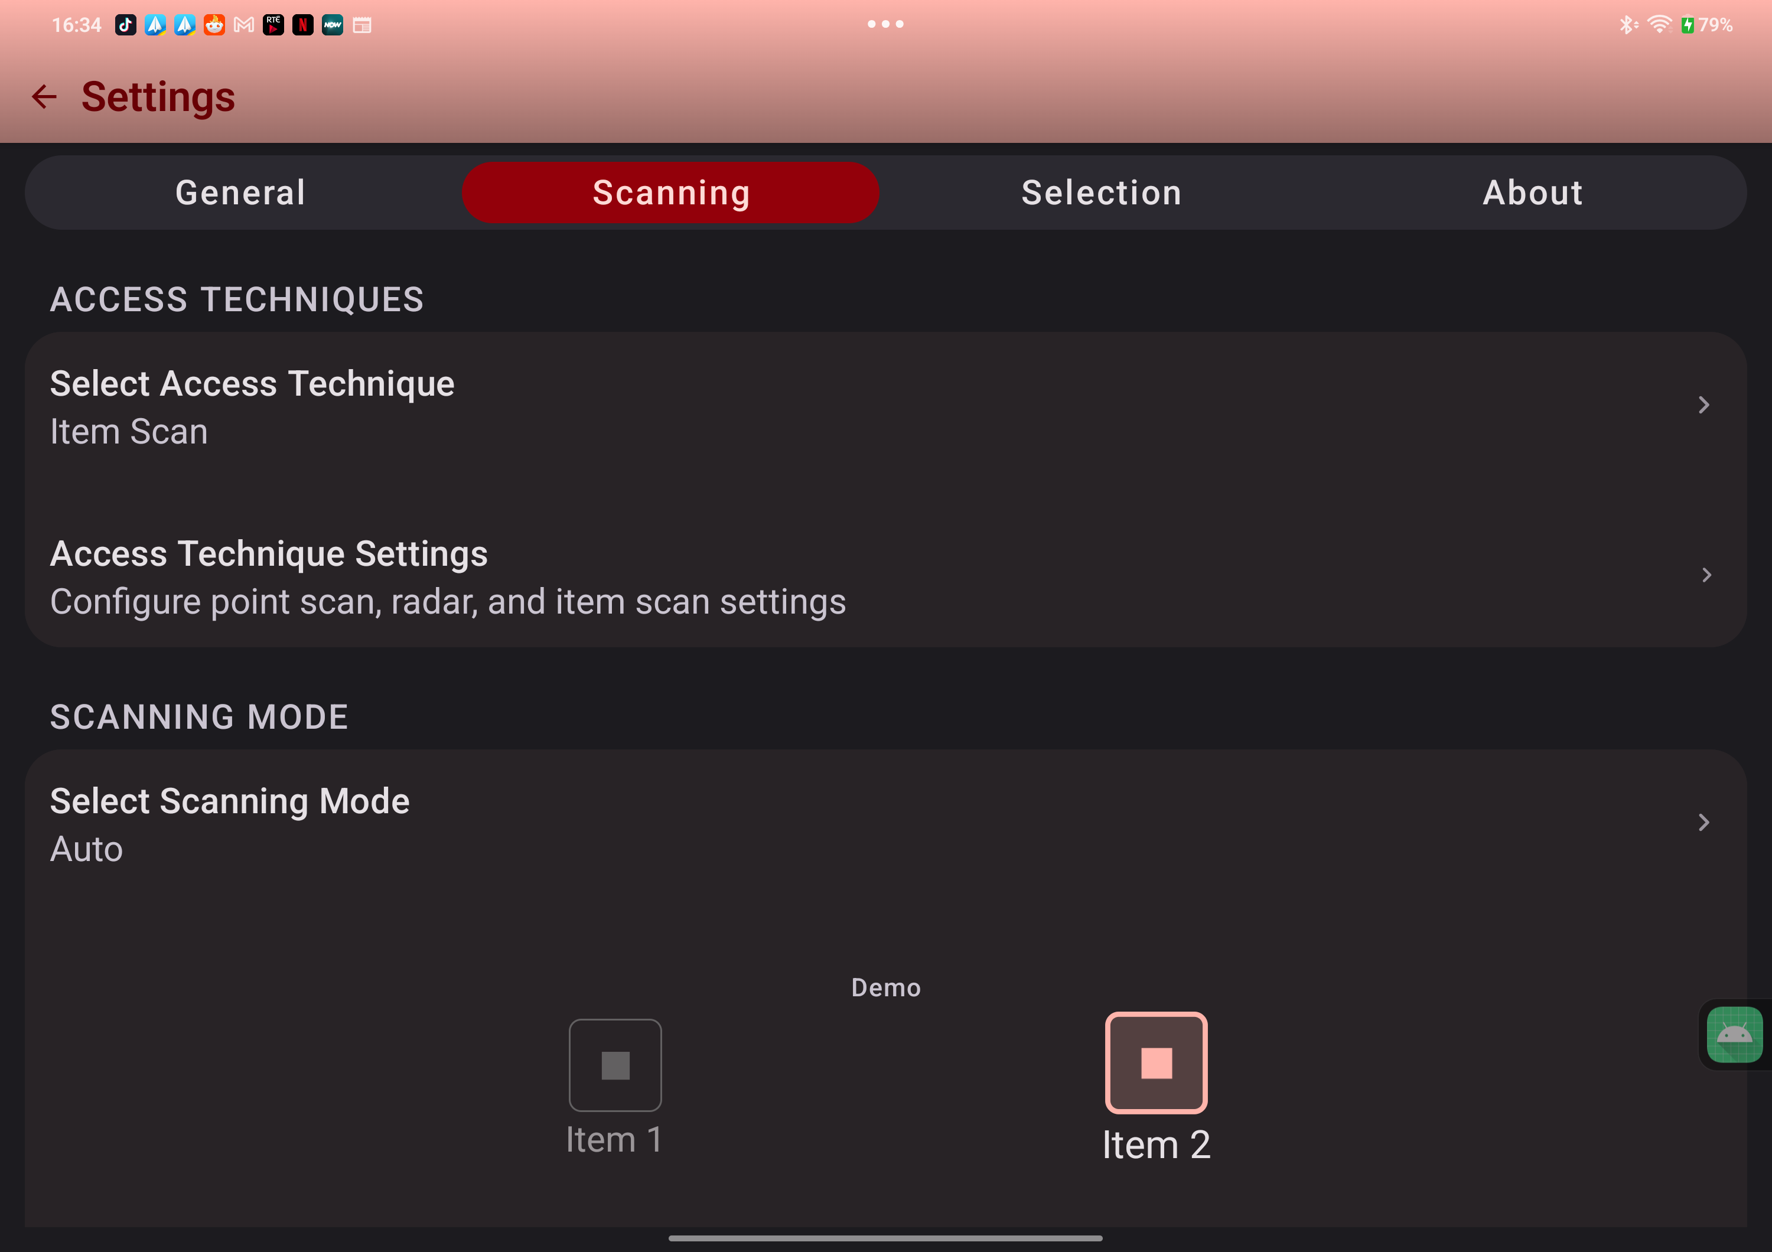Tap the NOW notification icon
The image size is (1772, 1252).
333,25
